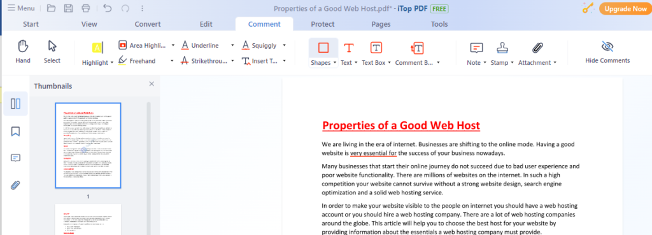Select the page 1 thumbnail

pyautogui.click(x=88, y=145)
